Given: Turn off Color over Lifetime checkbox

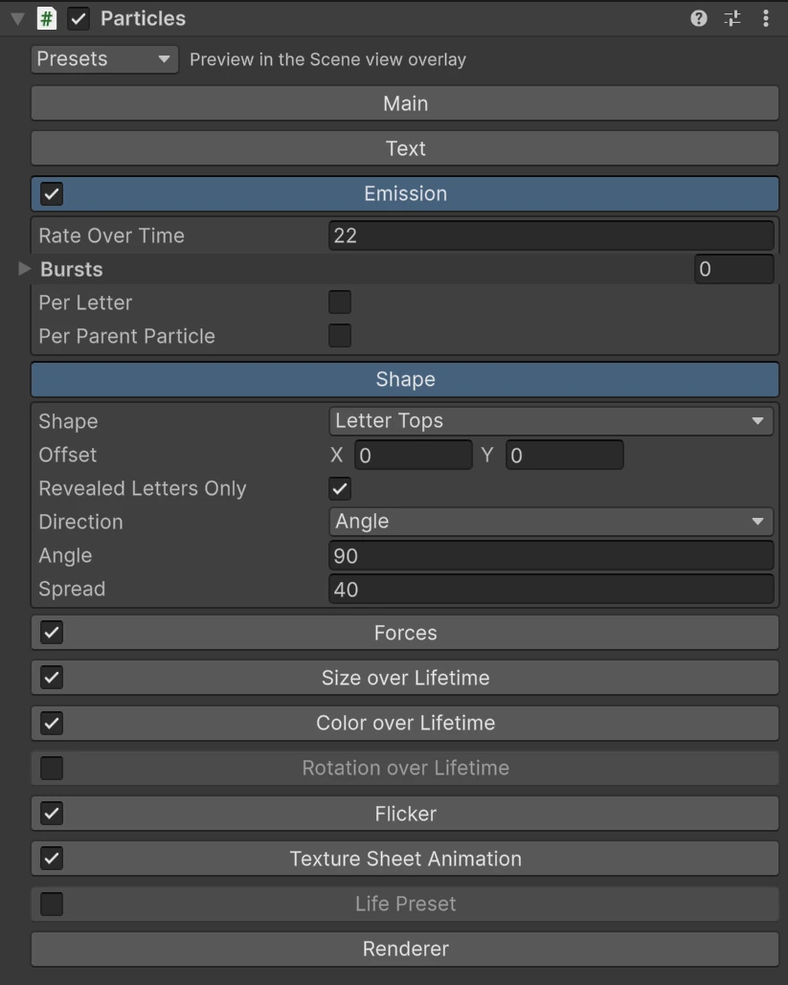Looking at the screenshot, I should pyautogui.click(x=52, y=723).
